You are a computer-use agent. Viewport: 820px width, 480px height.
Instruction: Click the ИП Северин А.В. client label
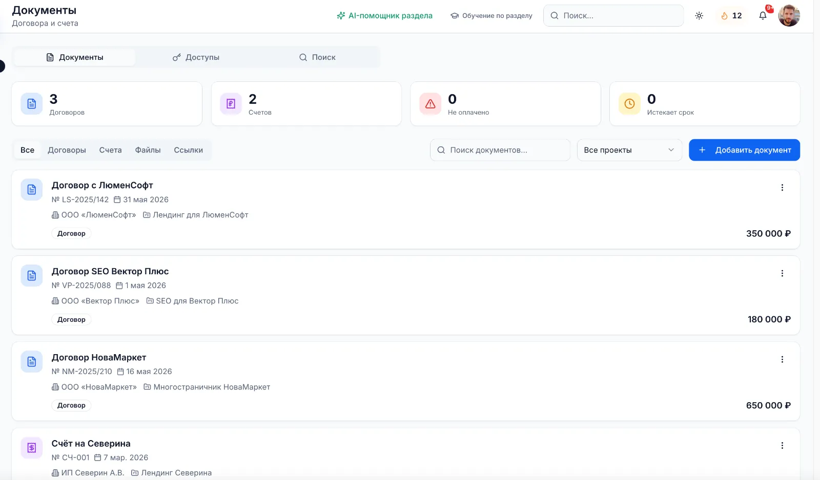[x=88, y=473]
